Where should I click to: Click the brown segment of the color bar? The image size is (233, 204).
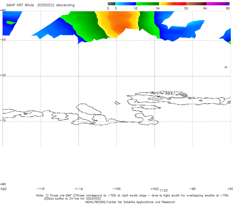196,4
